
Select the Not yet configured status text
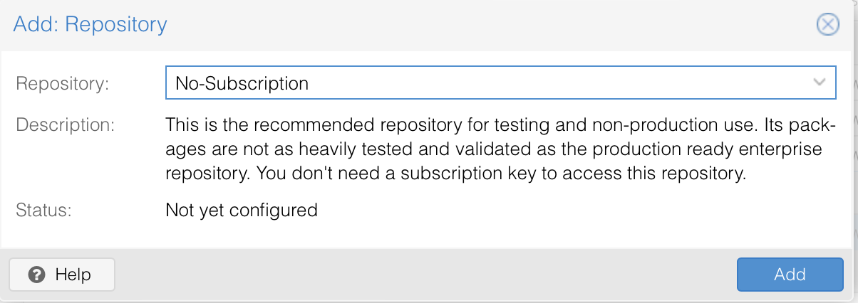coord(241,210)
